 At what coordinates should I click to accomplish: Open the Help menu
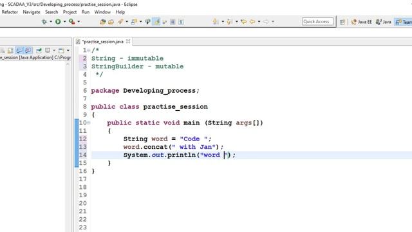pos(120,12)
